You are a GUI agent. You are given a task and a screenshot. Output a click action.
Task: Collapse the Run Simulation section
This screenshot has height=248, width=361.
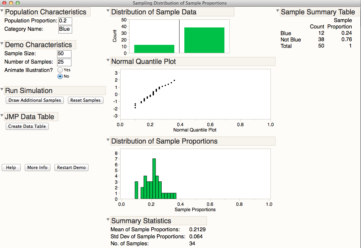pos(2,89)
